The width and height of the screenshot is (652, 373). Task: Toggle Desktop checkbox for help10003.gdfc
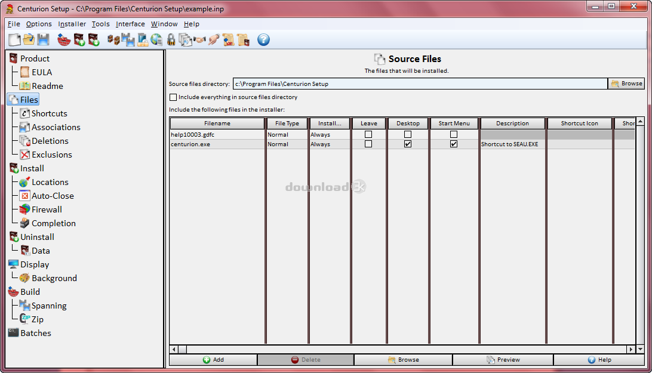tap(408, 134)
